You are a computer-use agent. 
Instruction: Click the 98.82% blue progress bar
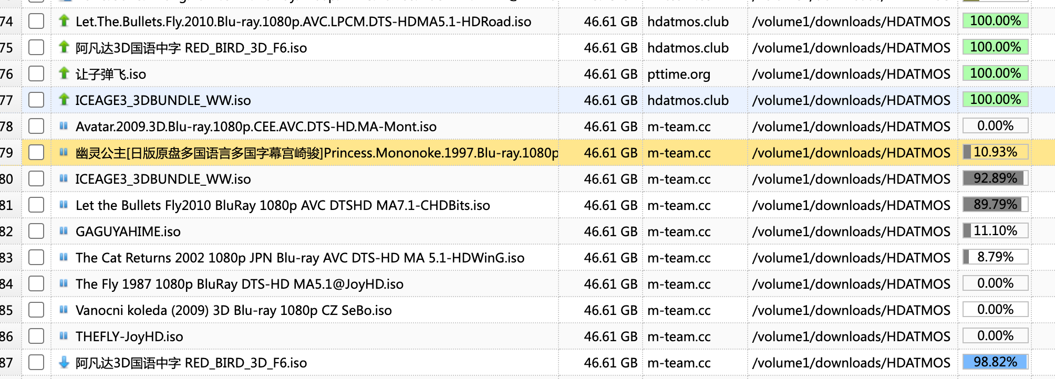[x=995, y=362]
